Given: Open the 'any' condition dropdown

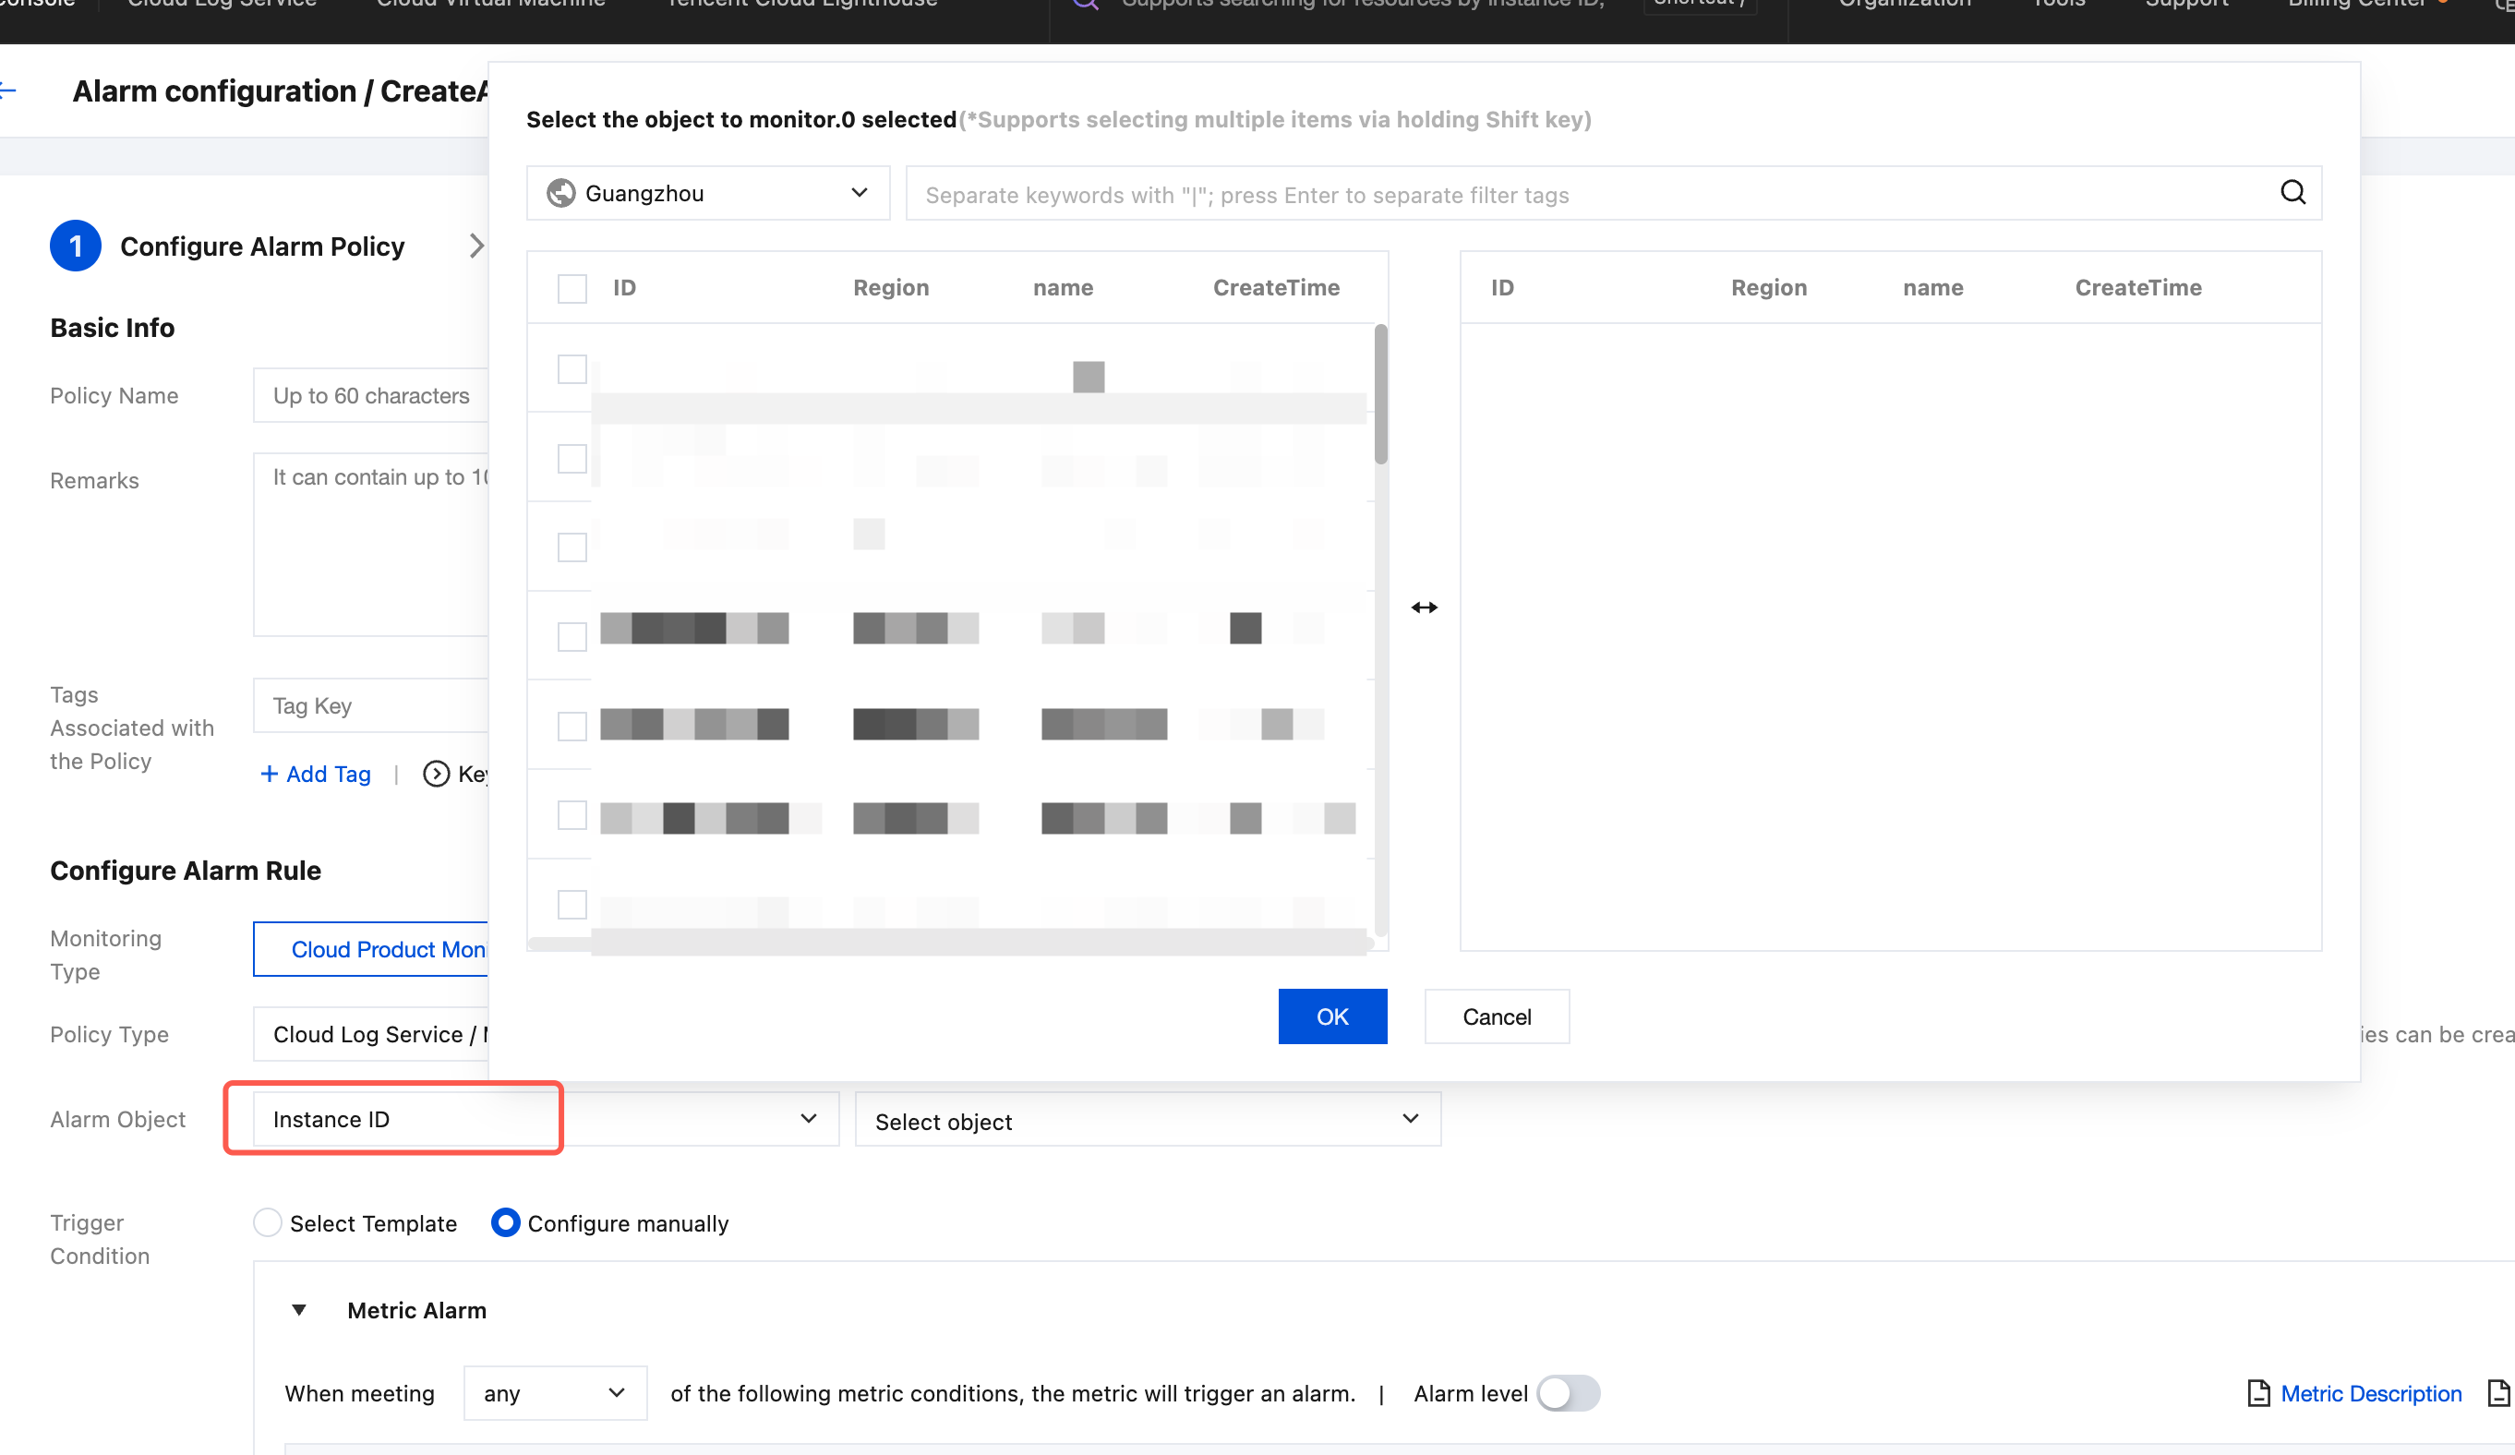Looking at the screenshot, I should 555,1393.
